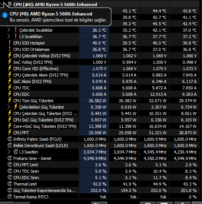Select the Güç Tüketimi Raporlamasında Sa... label
Screen dimensions: 202x204
pos(44,190)
